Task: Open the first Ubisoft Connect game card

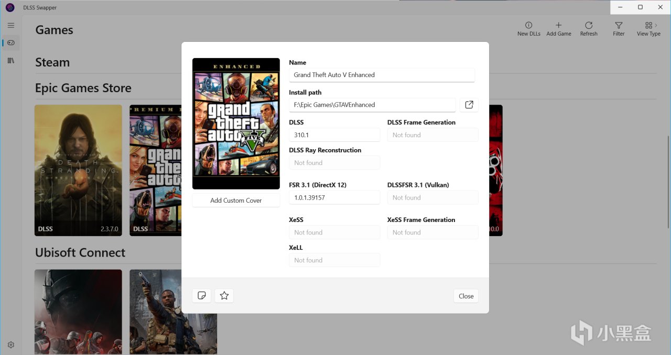Action: [x=78, y=312]
